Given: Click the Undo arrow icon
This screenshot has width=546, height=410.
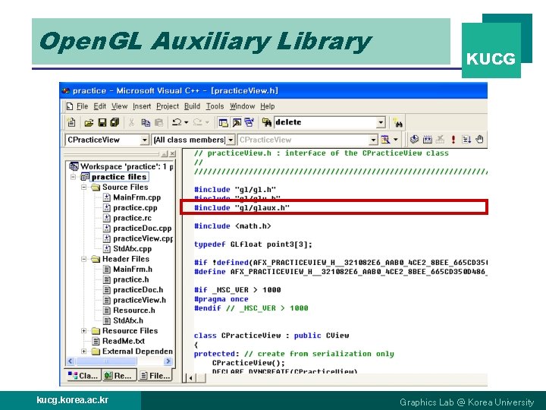Looking at the screenshot, I should 177,122.
